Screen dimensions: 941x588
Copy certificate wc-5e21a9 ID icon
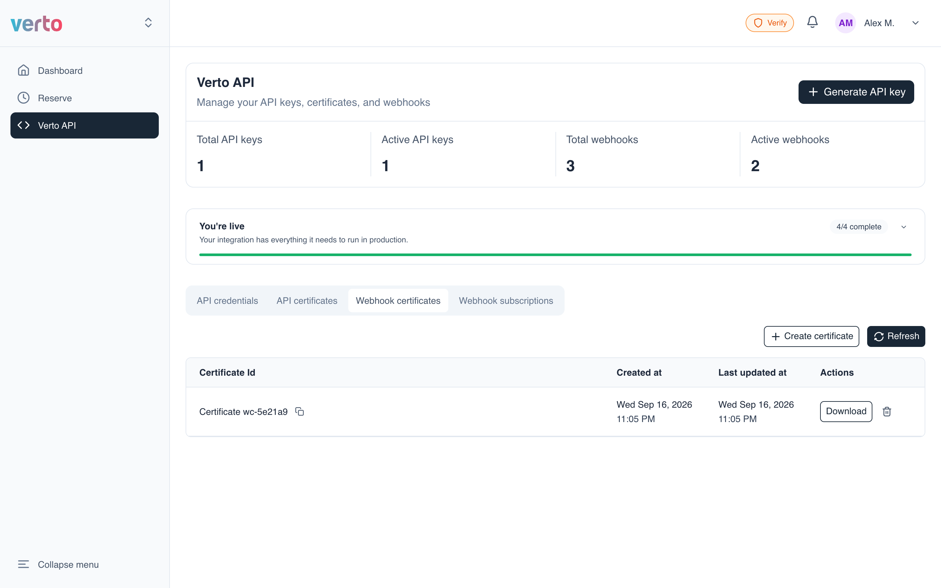click(299, 412)
